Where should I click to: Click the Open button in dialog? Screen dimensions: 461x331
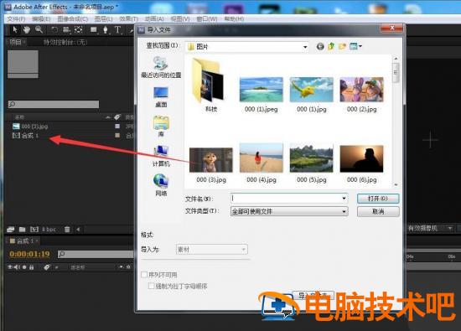point(378,199)
